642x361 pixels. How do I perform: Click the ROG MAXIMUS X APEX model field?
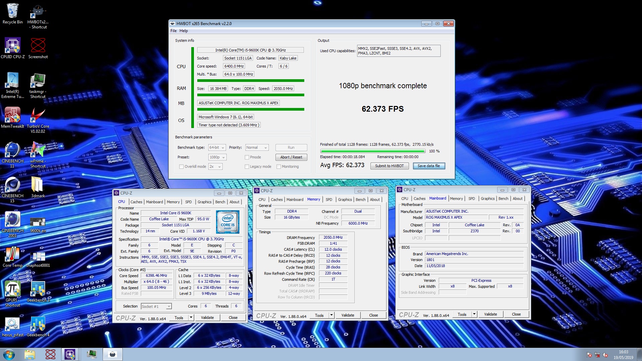tap(456, 217)
